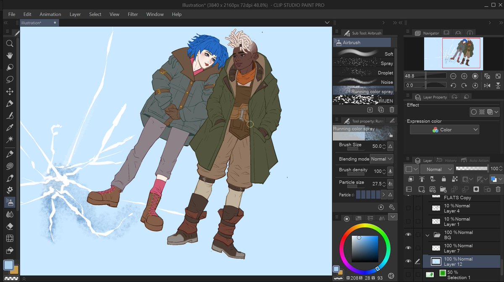The image size is (504, 282).
Task: Select the Droplet airbrush sub tool
Action: click(364, 73)
